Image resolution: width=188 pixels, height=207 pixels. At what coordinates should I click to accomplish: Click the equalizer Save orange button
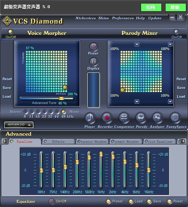pyautogui.click(x=149, y=201)
